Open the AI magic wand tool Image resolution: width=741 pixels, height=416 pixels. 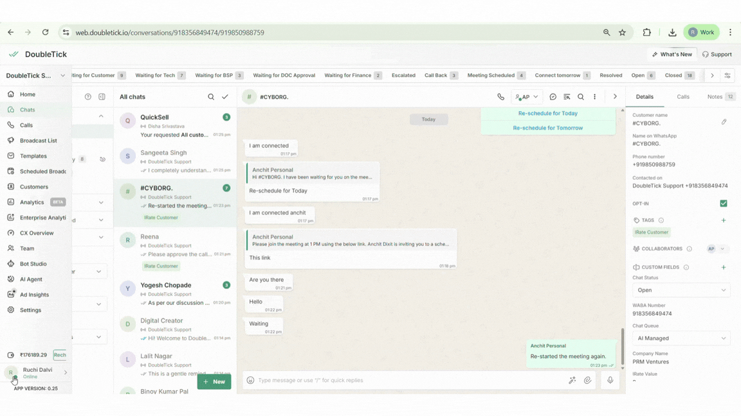[x=572, y=381]
